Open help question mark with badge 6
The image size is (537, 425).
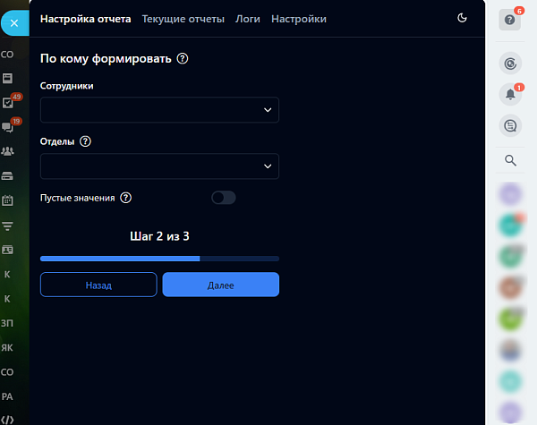509,20
